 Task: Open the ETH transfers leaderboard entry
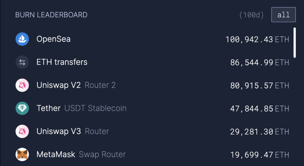point(152,62)
